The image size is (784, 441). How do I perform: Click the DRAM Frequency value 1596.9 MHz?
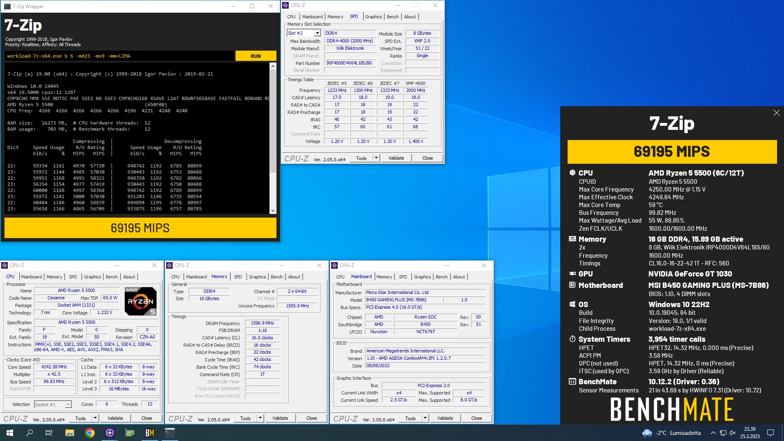(262, 323)
